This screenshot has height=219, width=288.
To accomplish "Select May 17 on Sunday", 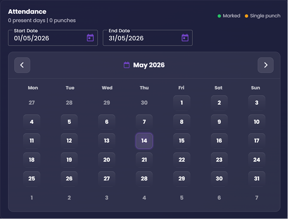I will (257, 141).
